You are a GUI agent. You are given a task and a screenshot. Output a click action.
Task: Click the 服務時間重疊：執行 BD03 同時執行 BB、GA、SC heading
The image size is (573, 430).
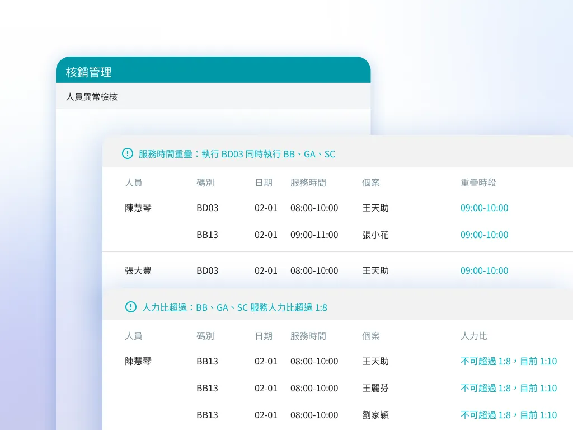pos(237,154)
